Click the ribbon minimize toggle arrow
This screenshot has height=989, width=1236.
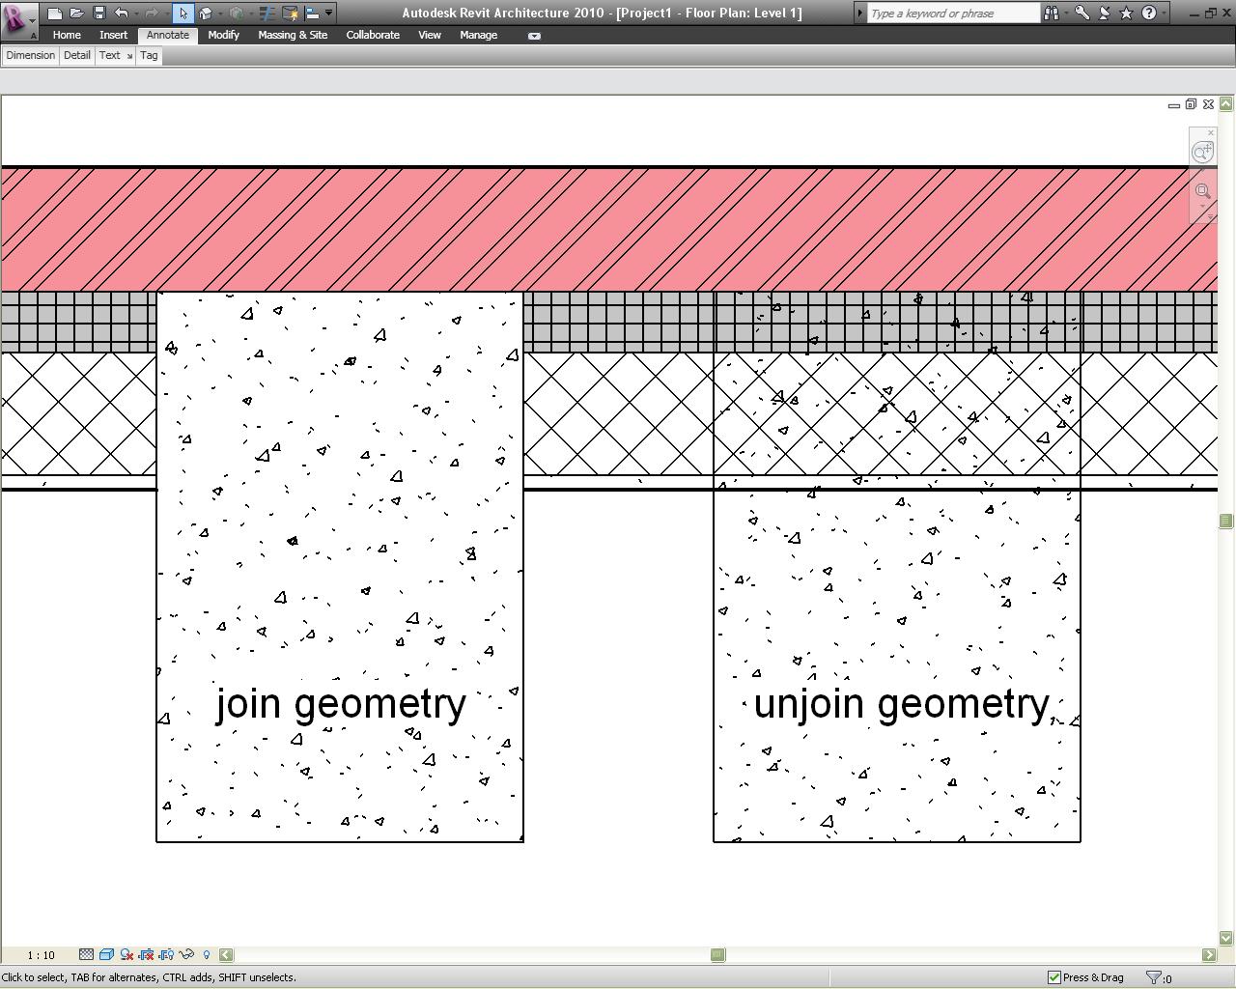pyautogui.click(x=535, y=36)
